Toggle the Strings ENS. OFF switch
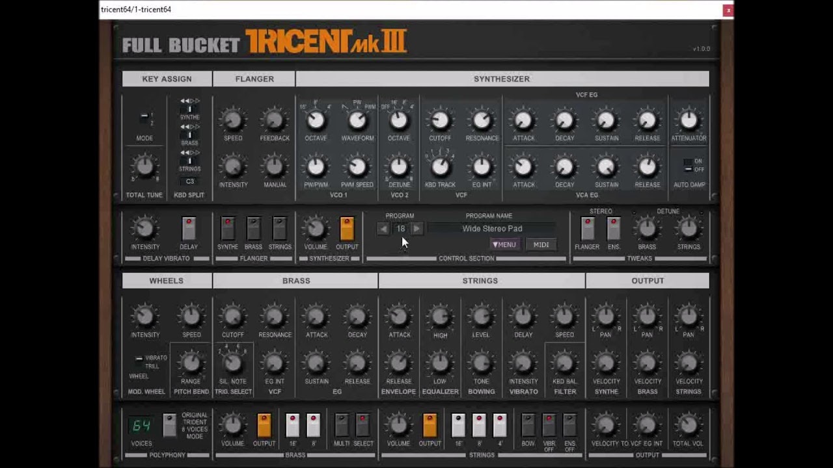Screen dimensions: 833x468 pos(569,425)
